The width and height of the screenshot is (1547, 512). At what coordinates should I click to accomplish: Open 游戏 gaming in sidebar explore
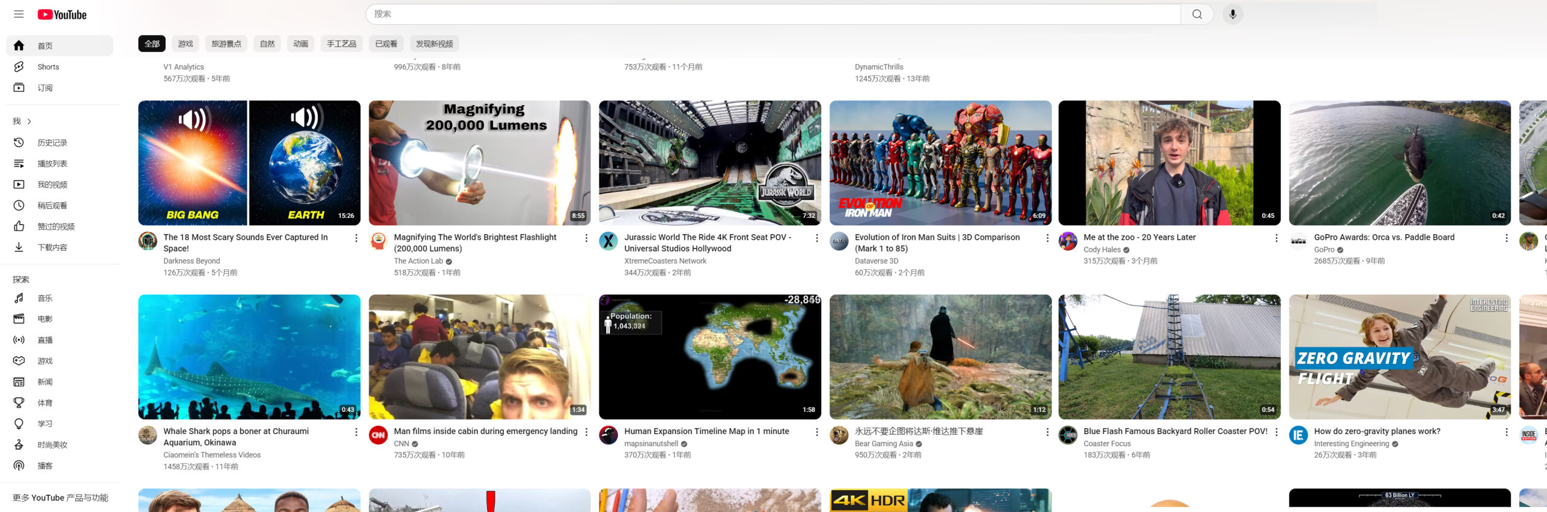pyautogui.click(x=60, y=361)
